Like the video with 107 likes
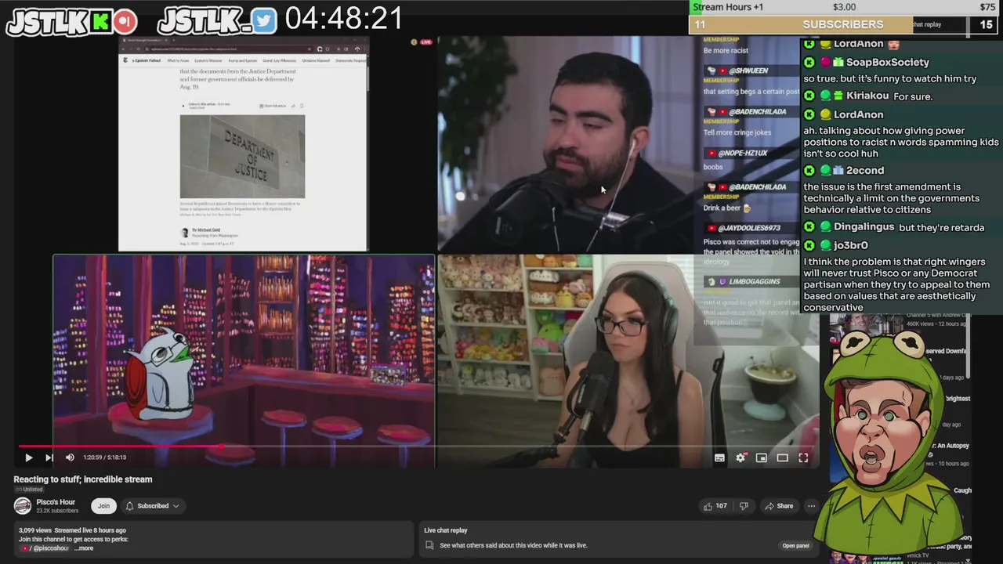The height and width of the screenshot is (564, 1003). (715, 506)
